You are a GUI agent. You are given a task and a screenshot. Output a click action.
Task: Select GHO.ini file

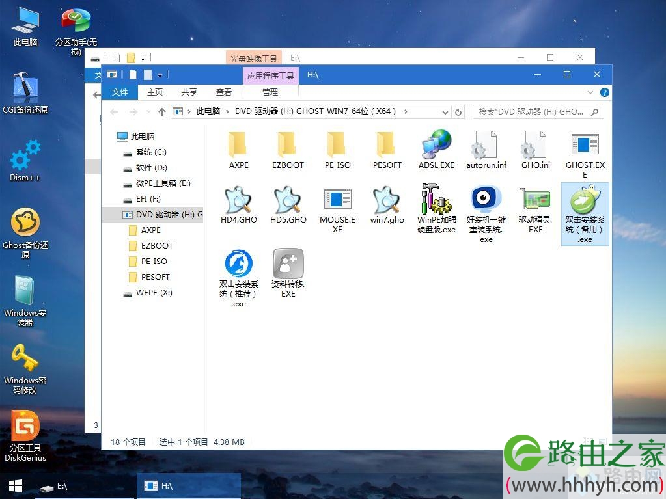point(536,150)
